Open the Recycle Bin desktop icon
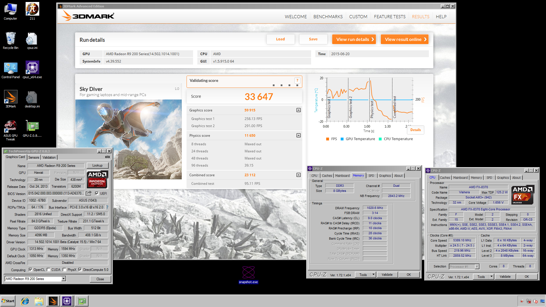The image size is (546, 307). point(11,41)
